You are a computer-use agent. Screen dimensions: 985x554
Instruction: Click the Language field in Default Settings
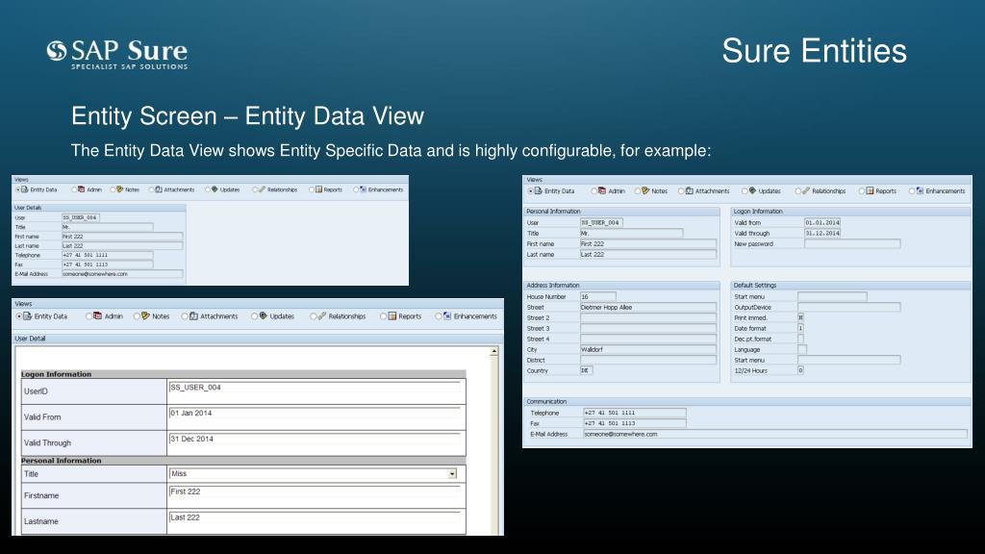802,349
